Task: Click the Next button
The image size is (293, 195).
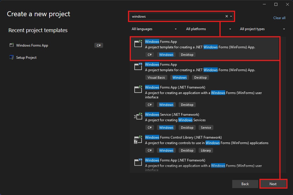Action: pyautogui.click(x=273, y=184)
